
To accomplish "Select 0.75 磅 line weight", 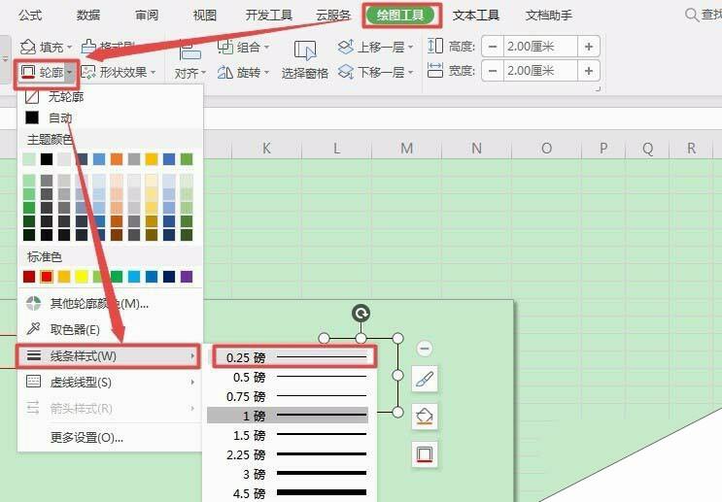I will click(288, 396).
